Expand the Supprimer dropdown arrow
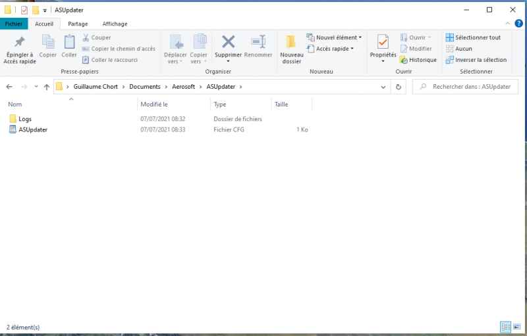The image size is (527, 336). tap(228, 61)
